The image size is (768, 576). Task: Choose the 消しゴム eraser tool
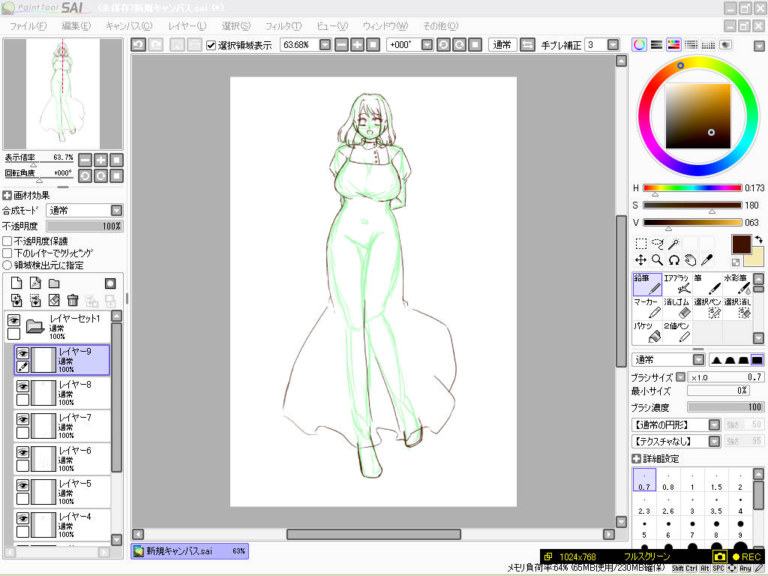click(677, 308)
